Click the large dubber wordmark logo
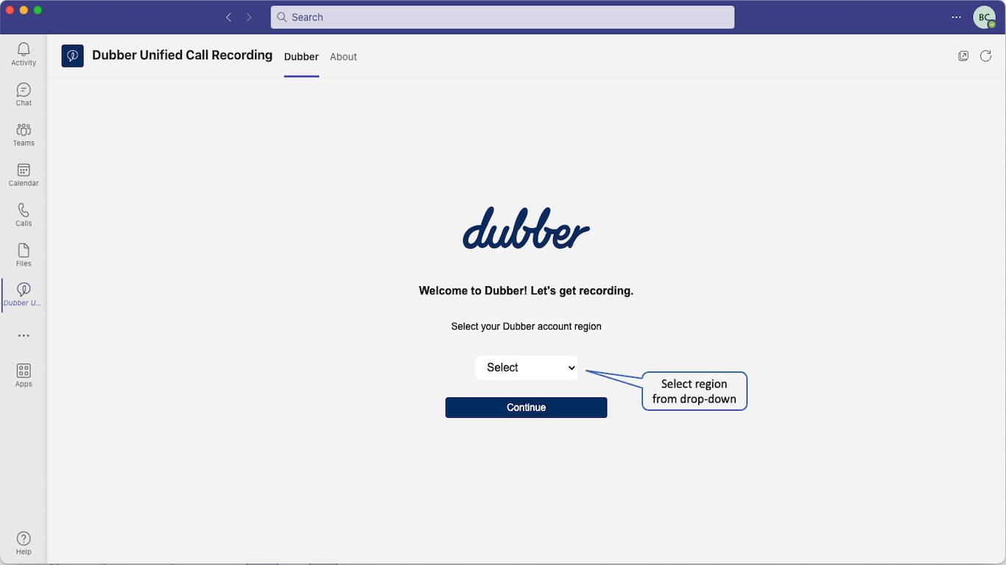 pos(526,228)
